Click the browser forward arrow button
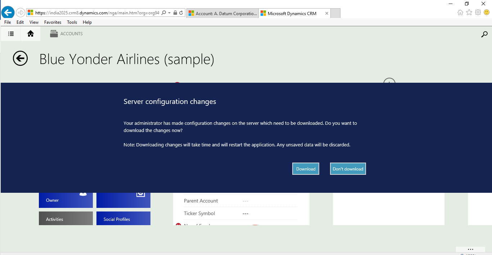492x255 pixels. [21, 13]
